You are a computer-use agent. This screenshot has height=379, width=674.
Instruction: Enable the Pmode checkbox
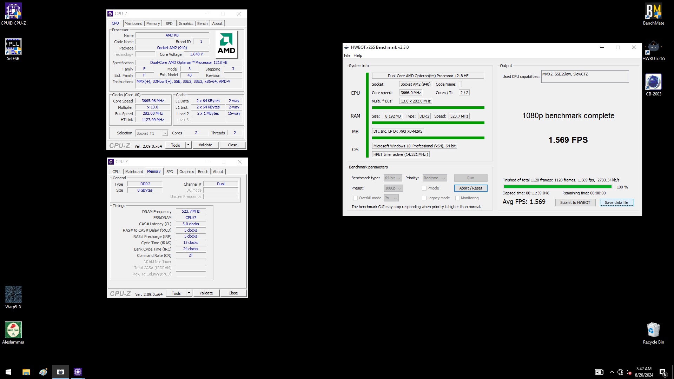[x=424, y=188]
